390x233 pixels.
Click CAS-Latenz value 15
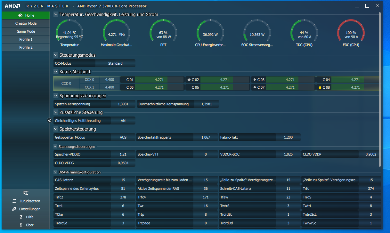click(123, 180)
